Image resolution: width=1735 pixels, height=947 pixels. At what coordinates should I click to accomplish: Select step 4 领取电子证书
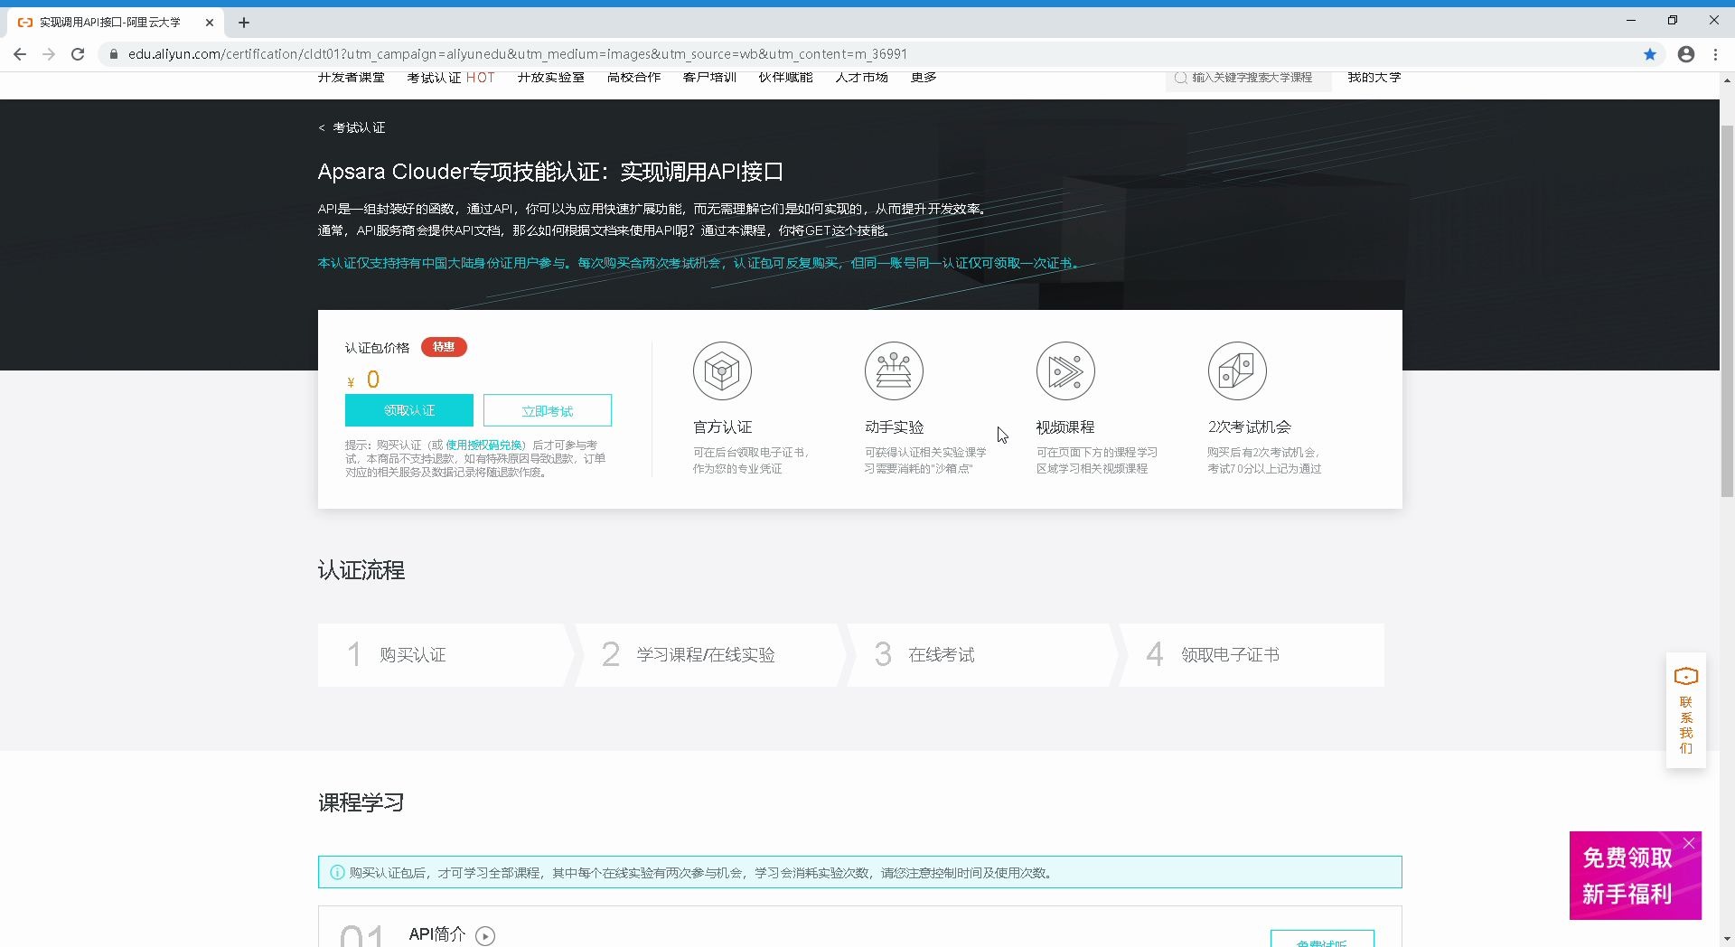pyautogui.click(x=1252, y=655)
